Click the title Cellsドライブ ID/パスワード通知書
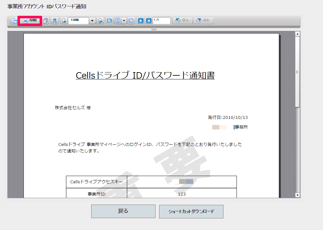The width and height of the screenshot is (323, 230). (x=145, y=75)
